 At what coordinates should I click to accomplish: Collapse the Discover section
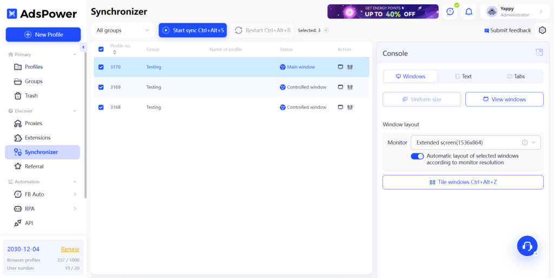coord(75,111)
